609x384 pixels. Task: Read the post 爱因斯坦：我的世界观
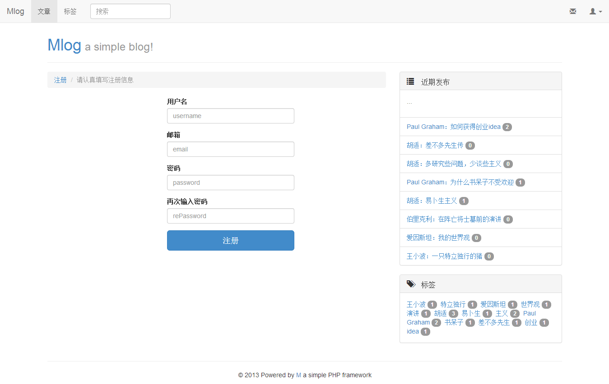pyautogui.click(x=438, y=238)
